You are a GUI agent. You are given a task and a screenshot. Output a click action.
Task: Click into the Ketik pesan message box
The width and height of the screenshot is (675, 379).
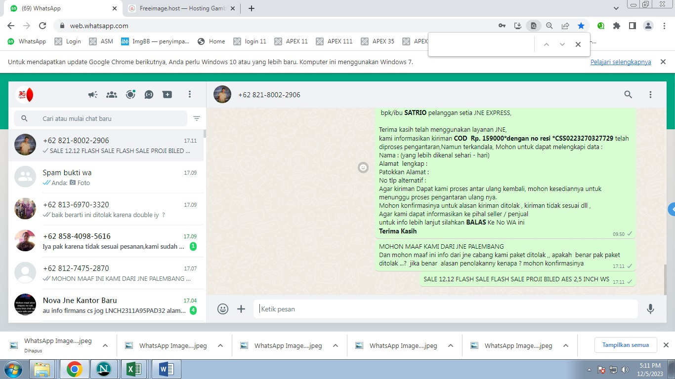pos(446,309)
